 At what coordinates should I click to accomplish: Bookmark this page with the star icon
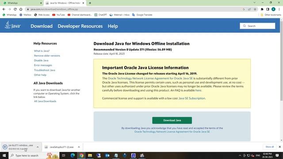click(255, 9)
